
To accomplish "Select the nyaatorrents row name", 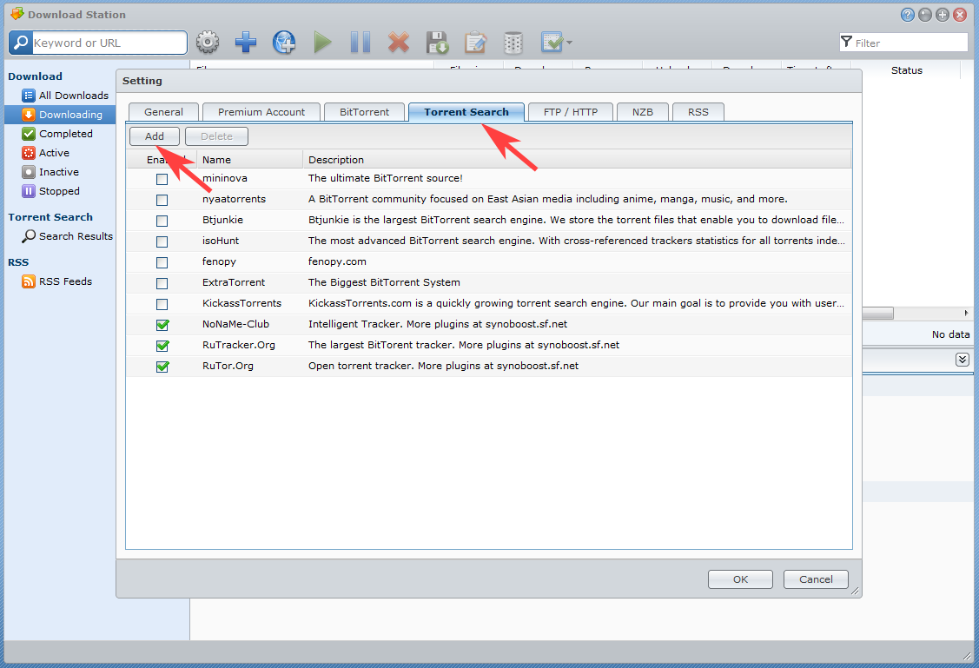I will pyautogui.click(x=235, y=199).
